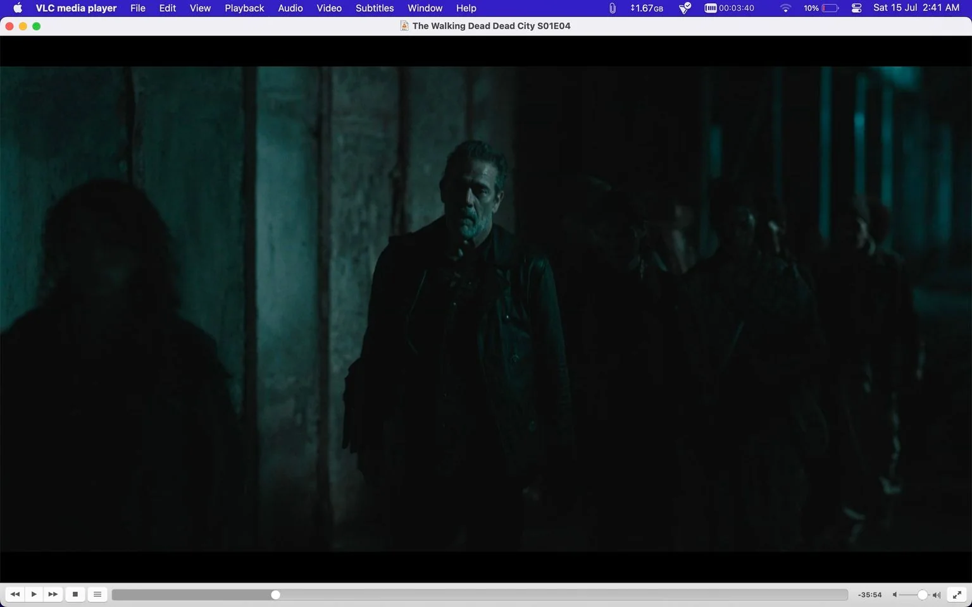Image resolution: width=972 pixels, height=607 pixels.
Task: Toggle the remaining time display -35:54
Action: 870,595
